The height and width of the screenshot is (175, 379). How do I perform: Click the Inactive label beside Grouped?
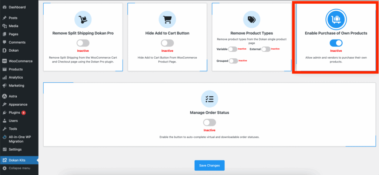coord(243,61)
